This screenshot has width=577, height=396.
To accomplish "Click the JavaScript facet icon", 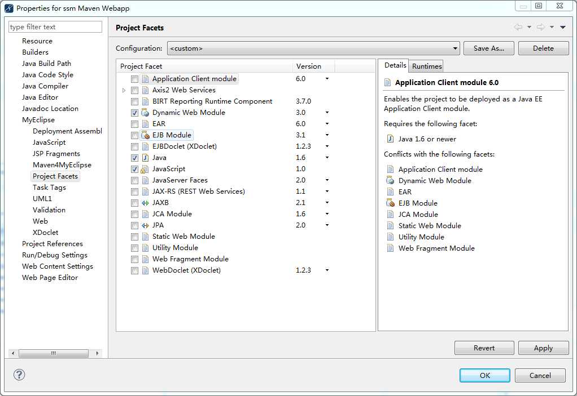I will click(145, 169).
